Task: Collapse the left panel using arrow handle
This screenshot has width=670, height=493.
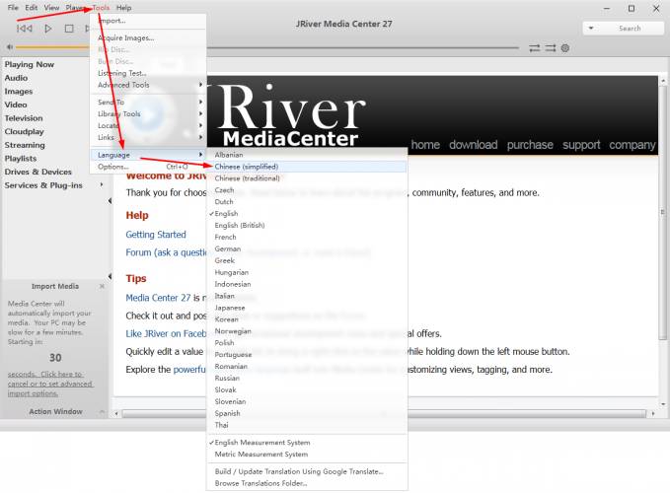Action: (110, 200)
